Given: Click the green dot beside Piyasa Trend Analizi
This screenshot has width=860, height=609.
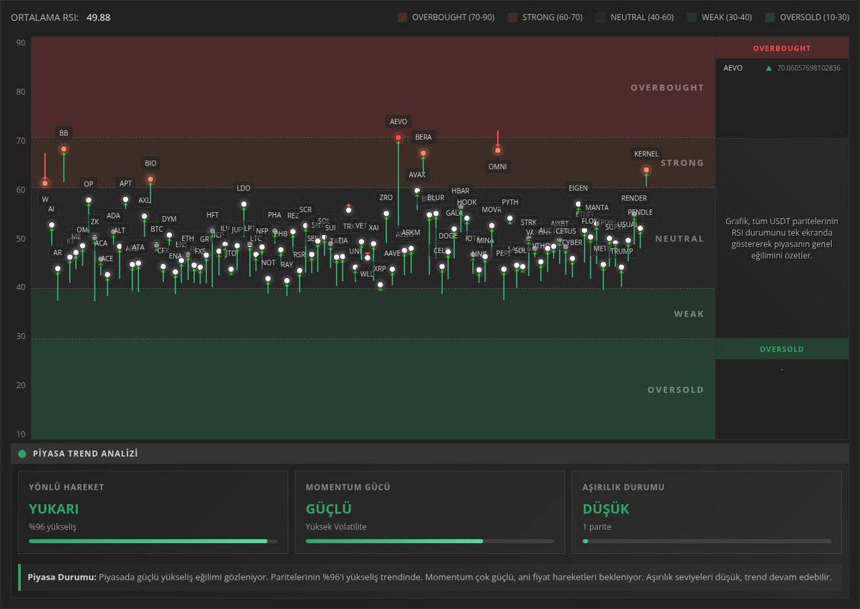Looking at the screenshot, I should [x=22, y=454].
